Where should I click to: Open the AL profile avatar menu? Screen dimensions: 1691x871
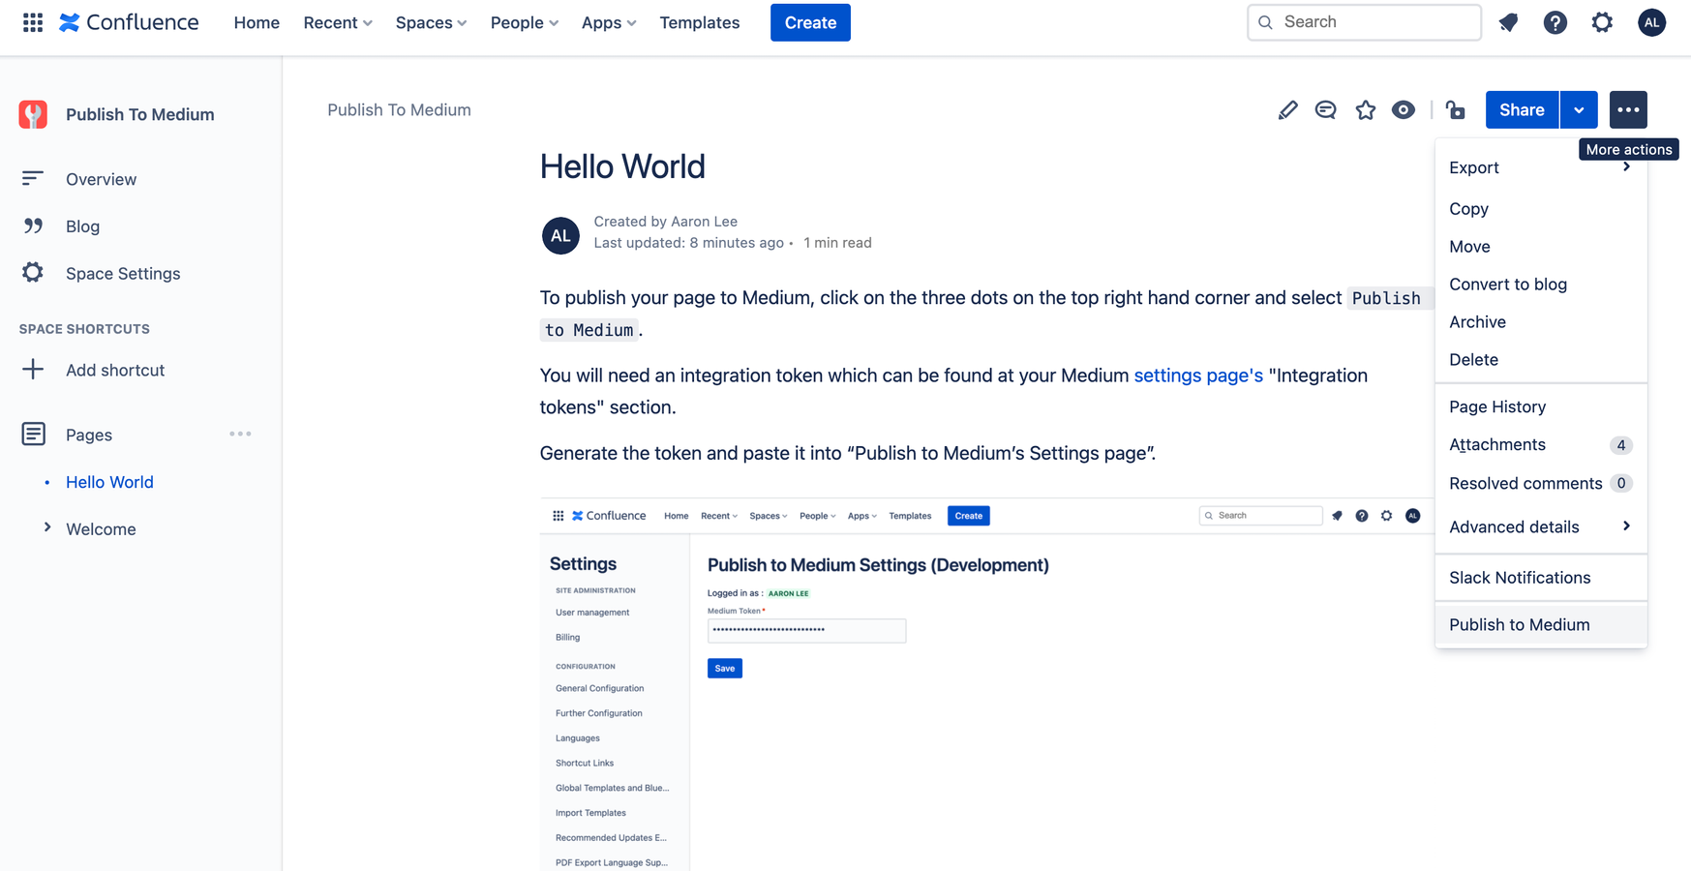1652,22
